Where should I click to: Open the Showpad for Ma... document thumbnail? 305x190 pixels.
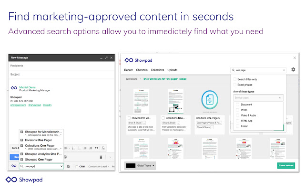pos(141,101)
